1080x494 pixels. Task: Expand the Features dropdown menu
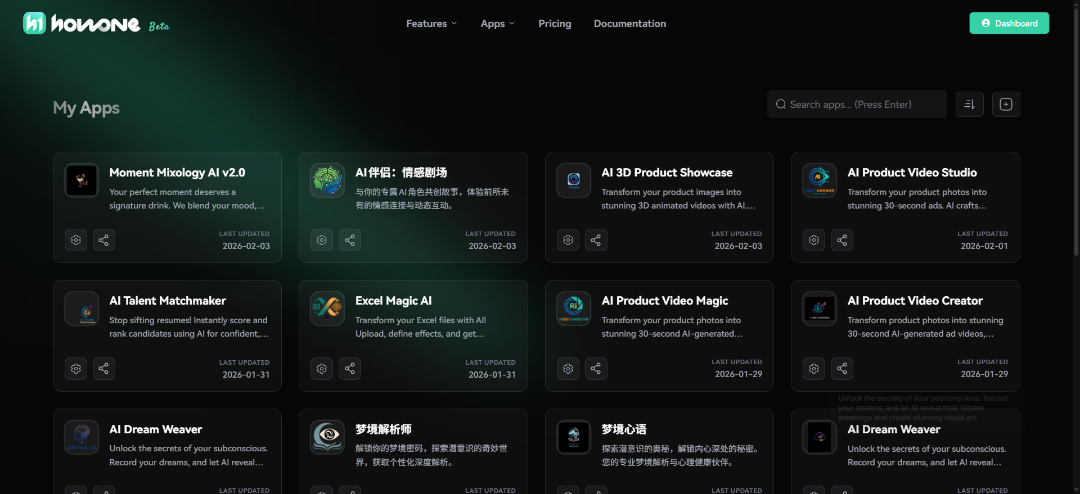(431, 24)
